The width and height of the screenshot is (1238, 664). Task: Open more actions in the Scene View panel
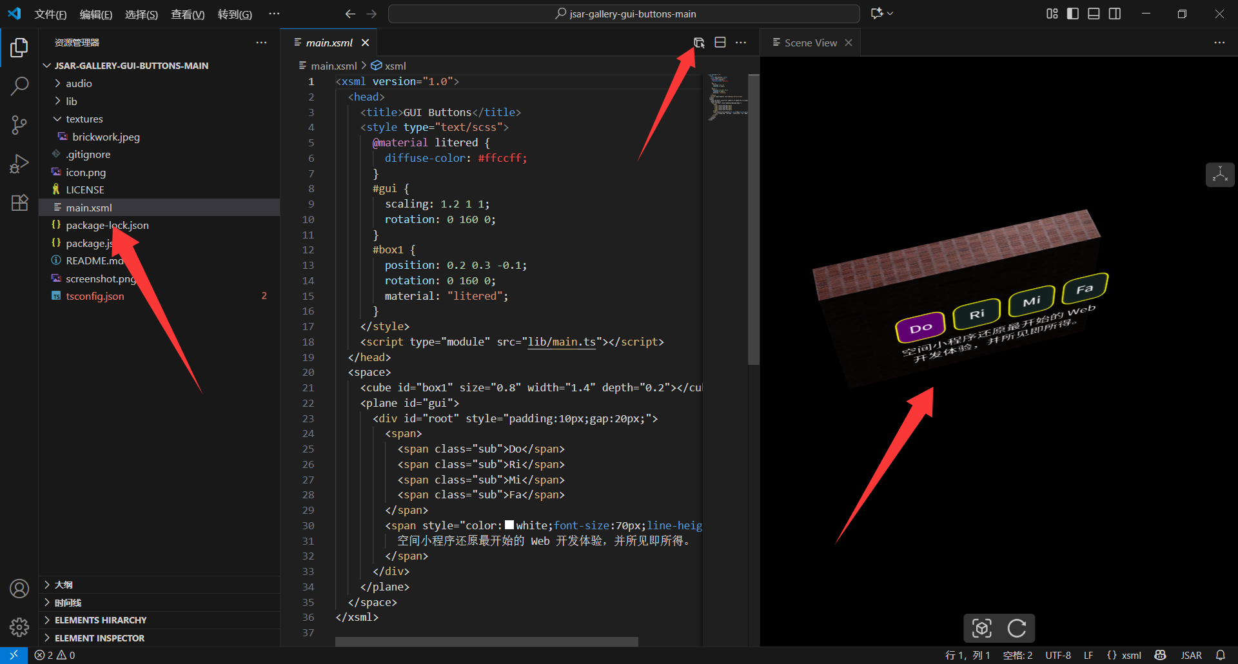pyautogui.click(x=1219, y=43)
